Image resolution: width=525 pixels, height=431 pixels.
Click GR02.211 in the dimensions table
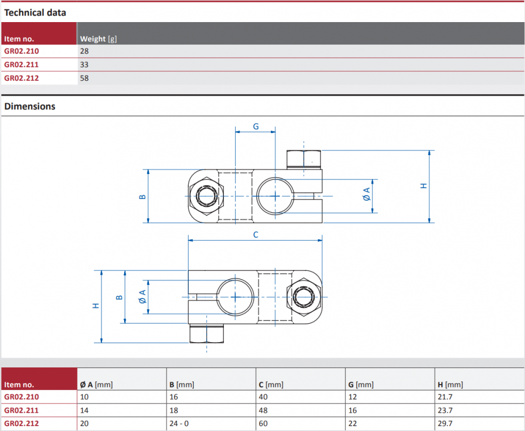pos(22,411)
